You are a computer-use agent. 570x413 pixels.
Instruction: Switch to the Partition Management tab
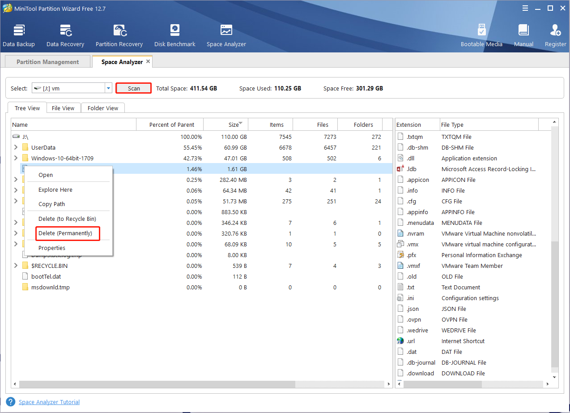tap(47, 62)
